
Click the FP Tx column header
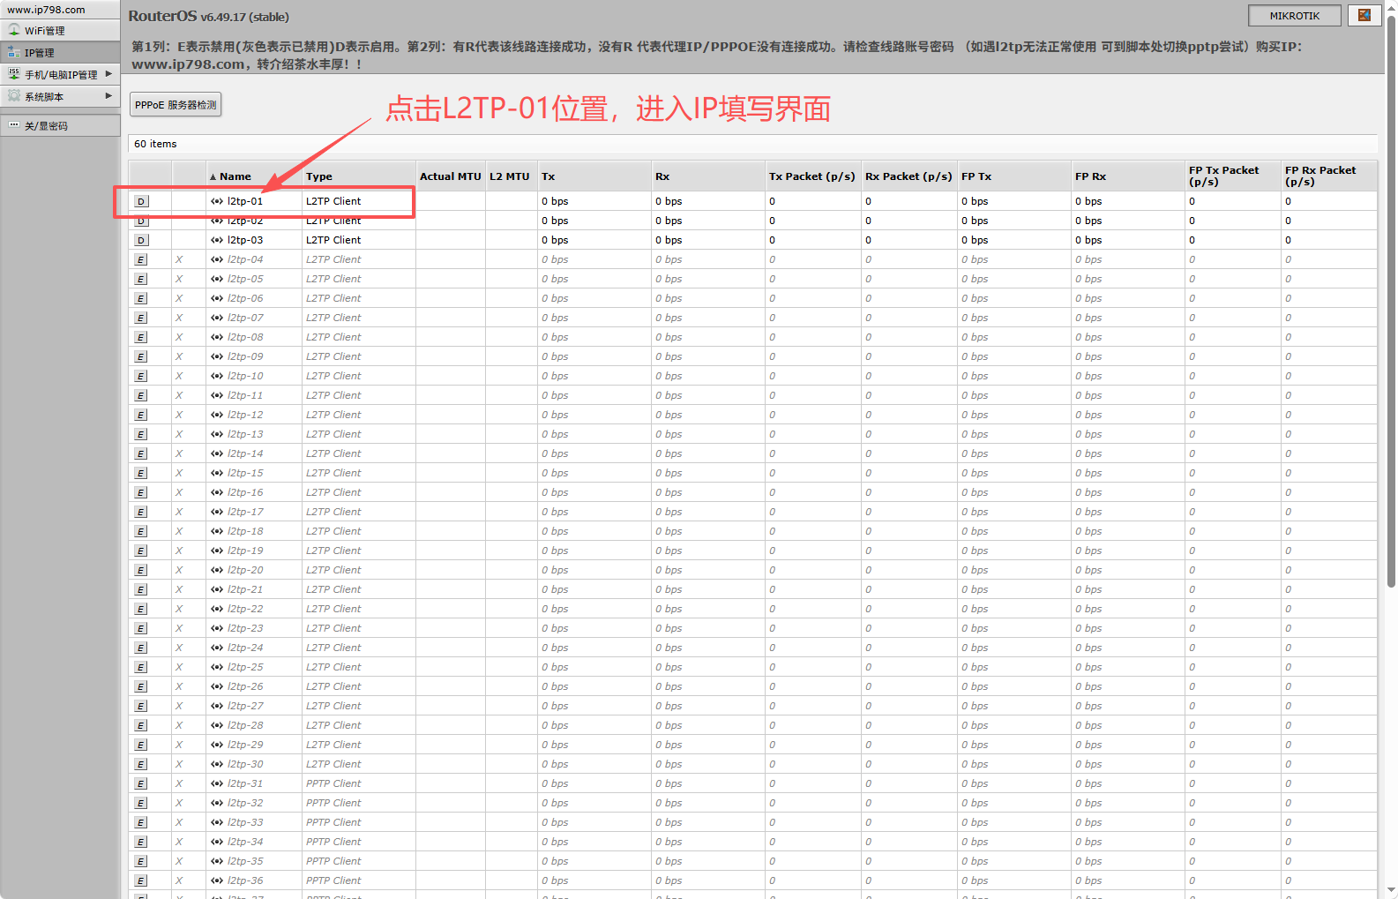(x=1014, y=176)
